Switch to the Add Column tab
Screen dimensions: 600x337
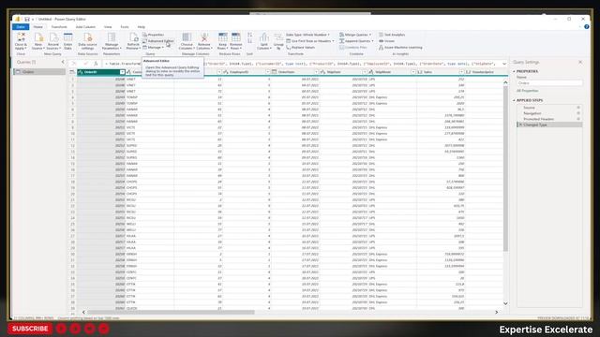click(x=85, y=27)
